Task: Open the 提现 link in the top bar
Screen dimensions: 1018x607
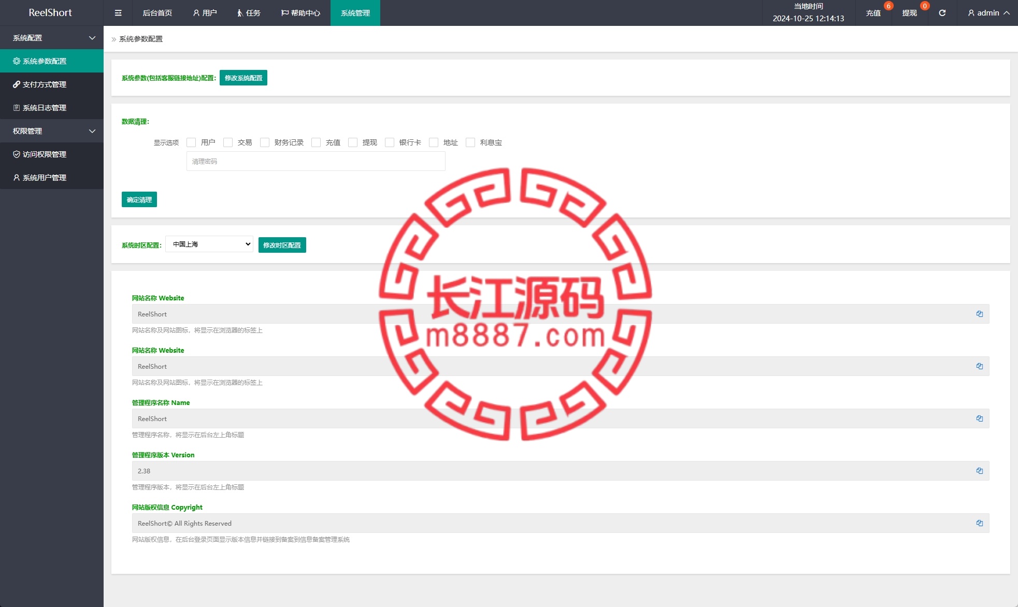Action: point(910,13)
